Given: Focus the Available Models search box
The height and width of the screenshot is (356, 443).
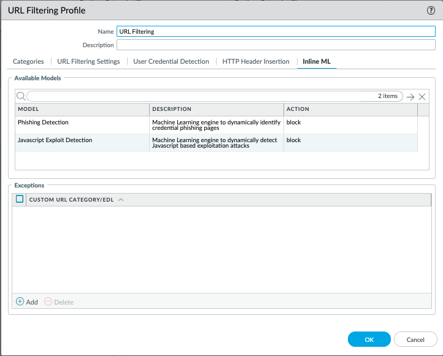Looking at the screenshot, I should pos(202,96).
